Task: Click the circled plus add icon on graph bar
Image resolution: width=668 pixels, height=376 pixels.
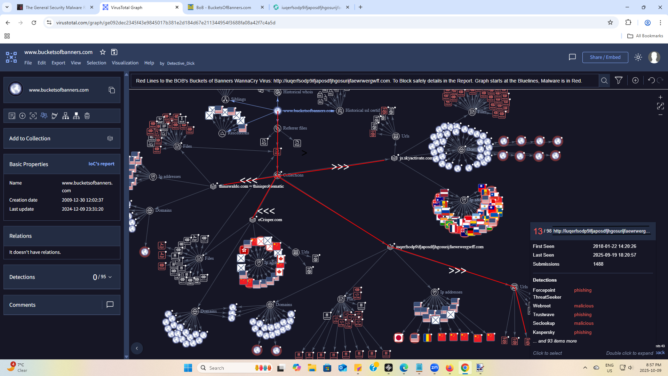Action: (635, 80)
